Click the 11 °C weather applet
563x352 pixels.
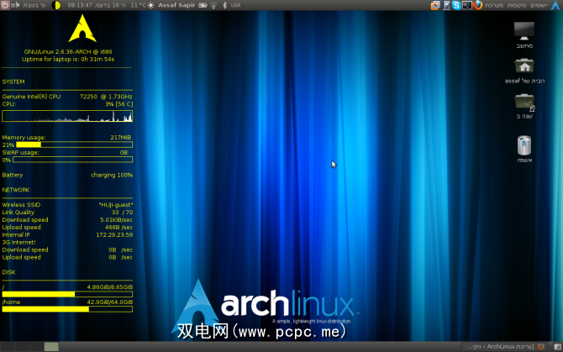143,5
